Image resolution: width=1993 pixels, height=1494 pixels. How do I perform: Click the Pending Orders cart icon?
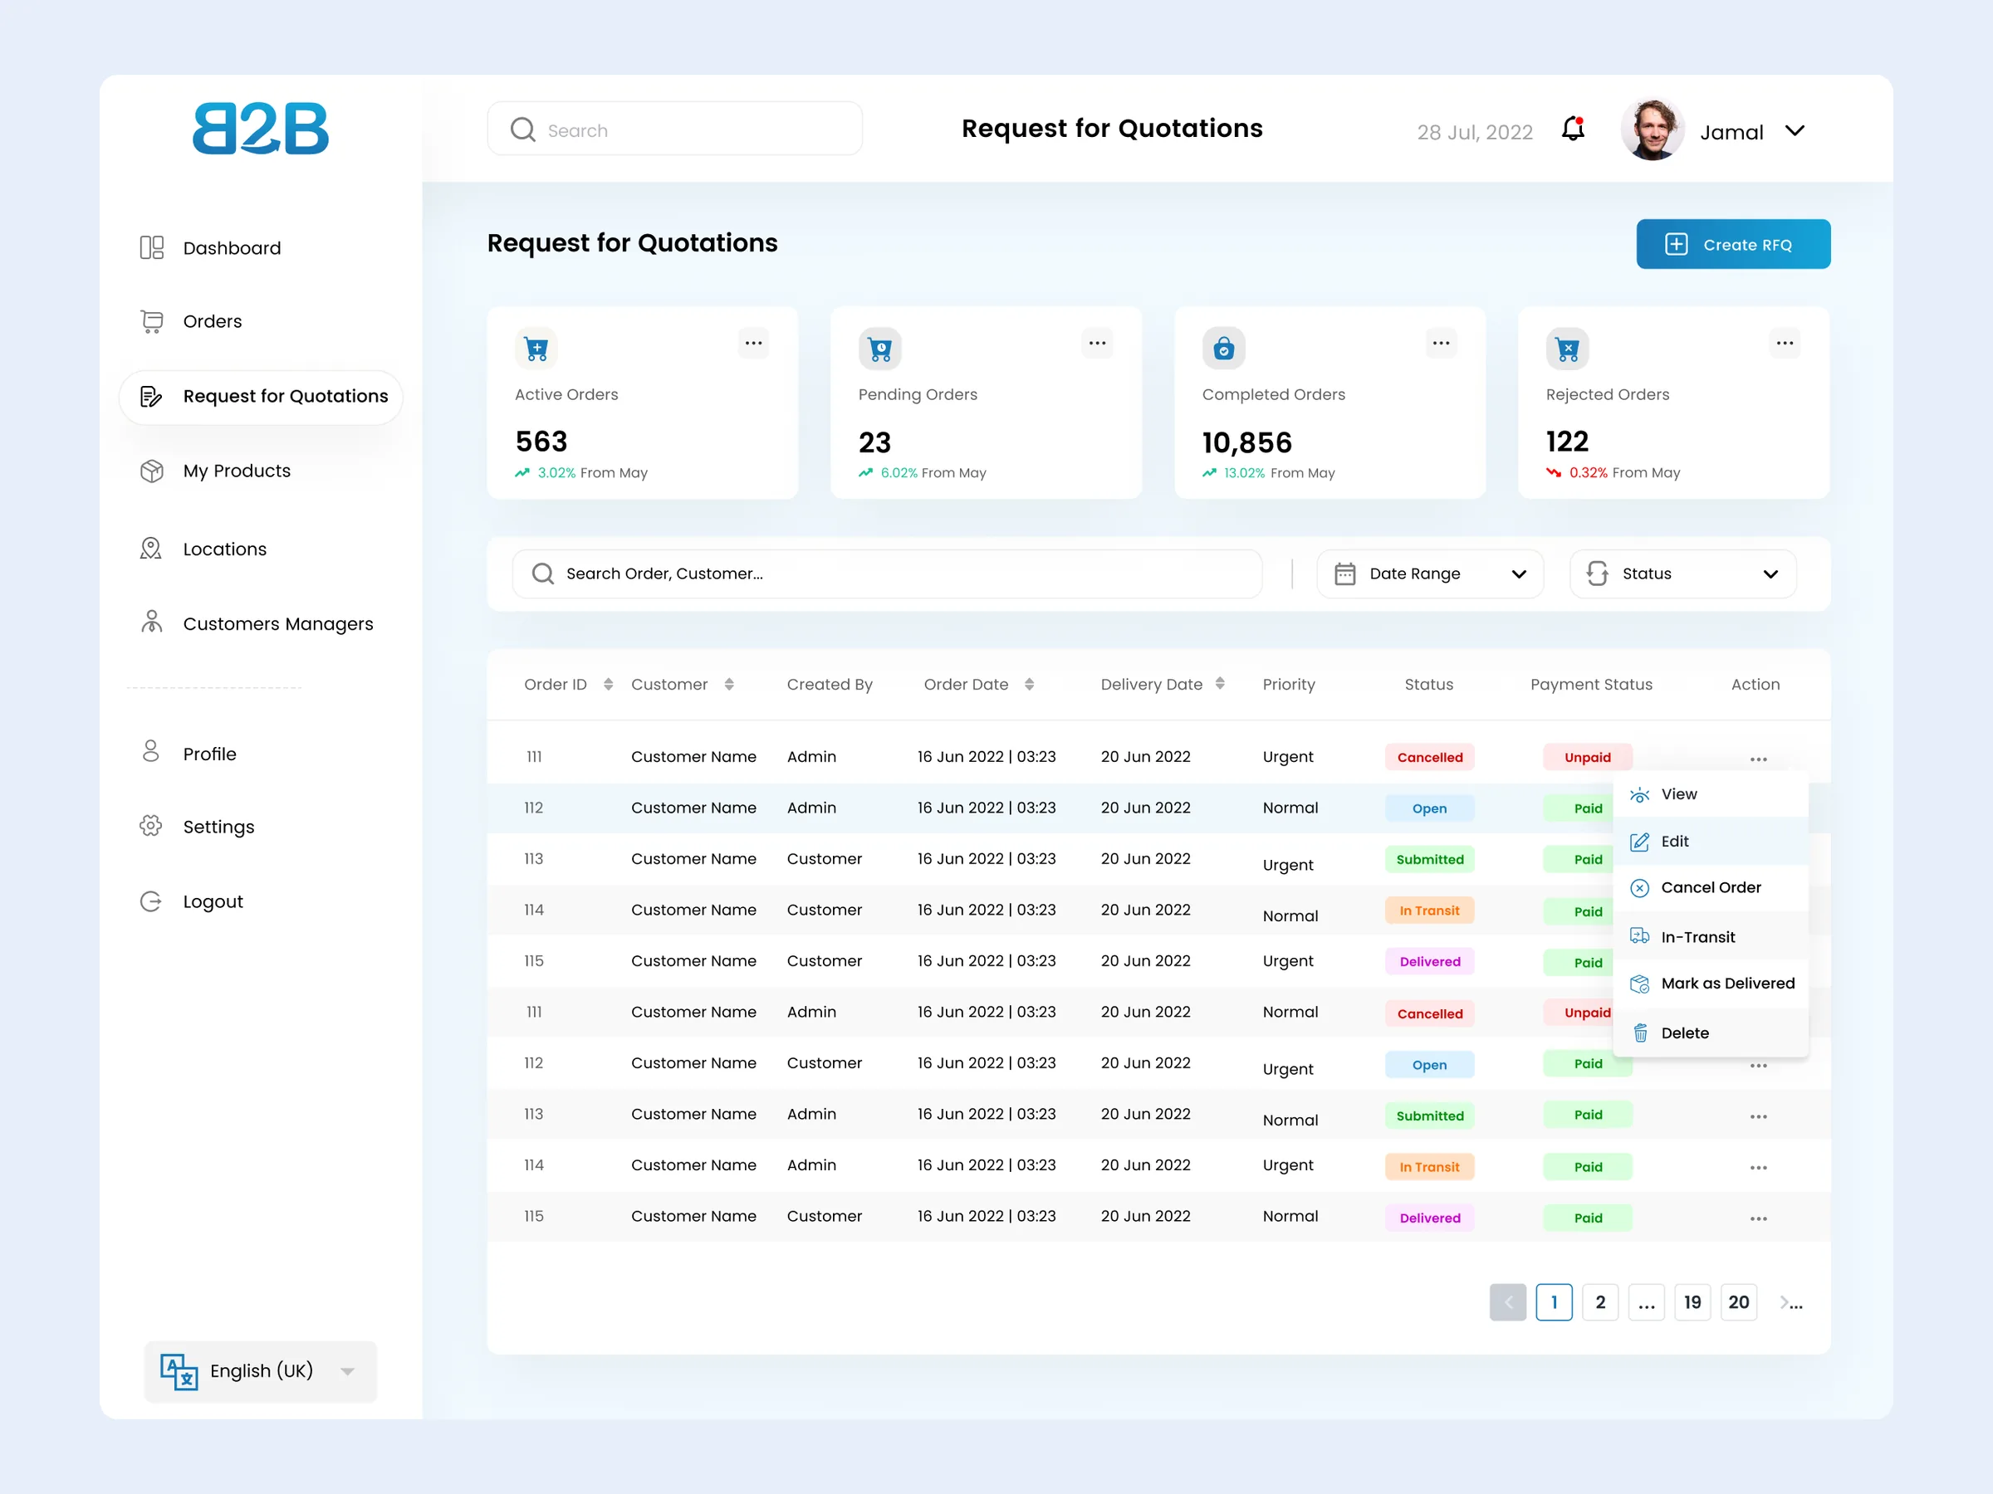coord(879,349)
